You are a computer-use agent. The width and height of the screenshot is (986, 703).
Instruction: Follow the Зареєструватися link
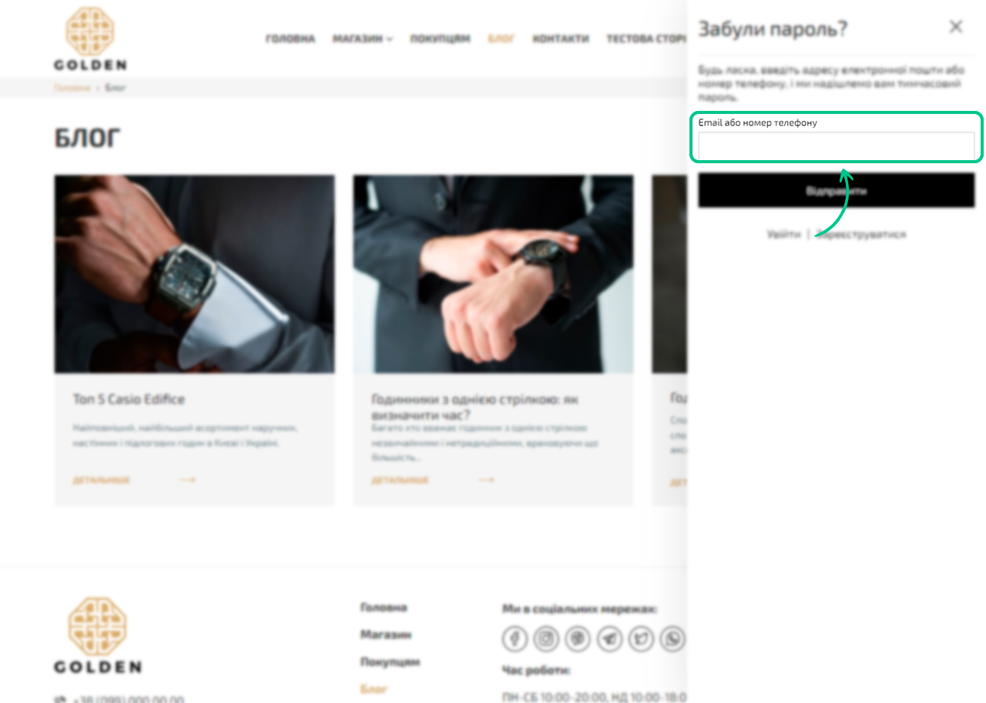[860, 234]
